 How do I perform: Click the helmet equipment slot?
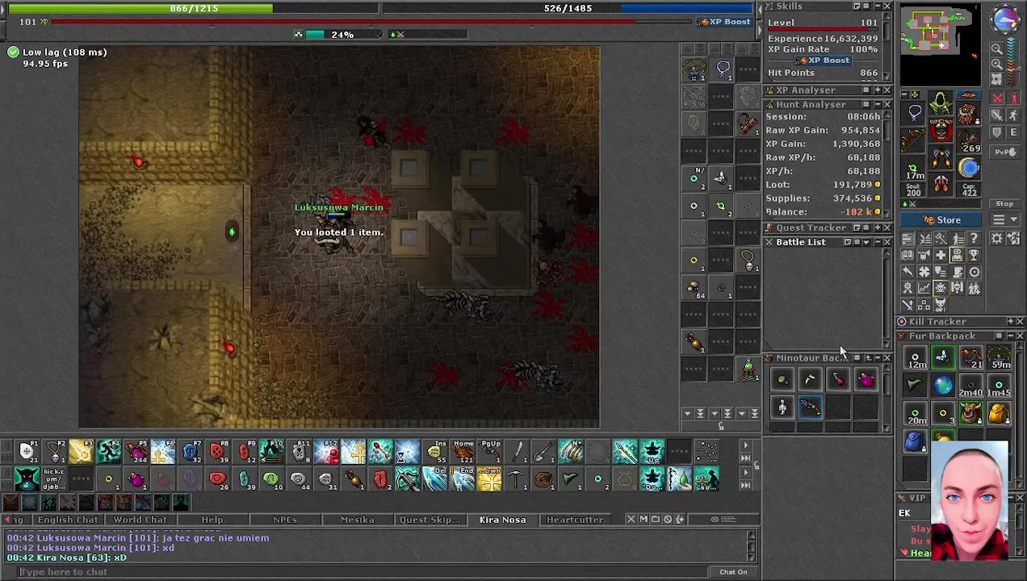[941, 104]
